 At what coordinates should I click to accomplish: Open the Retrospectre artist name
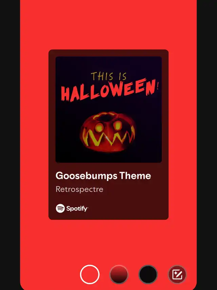[79, 189]
